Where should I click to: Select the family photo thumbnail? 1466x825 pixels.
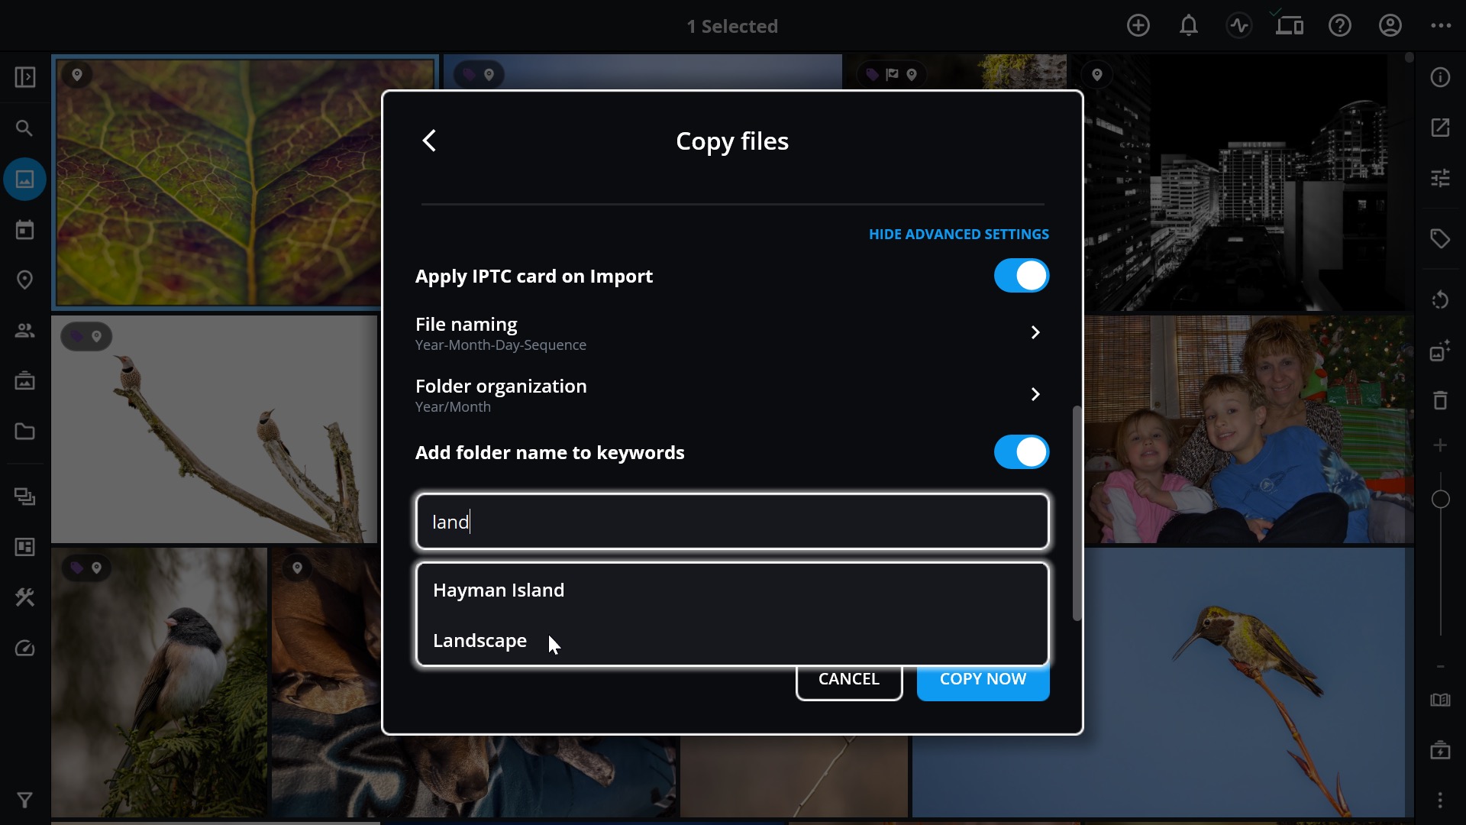click(1248, 429)
